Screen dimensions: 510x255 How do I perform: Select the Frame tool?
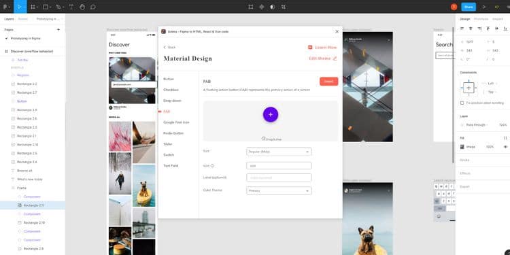tap(33, 7)
